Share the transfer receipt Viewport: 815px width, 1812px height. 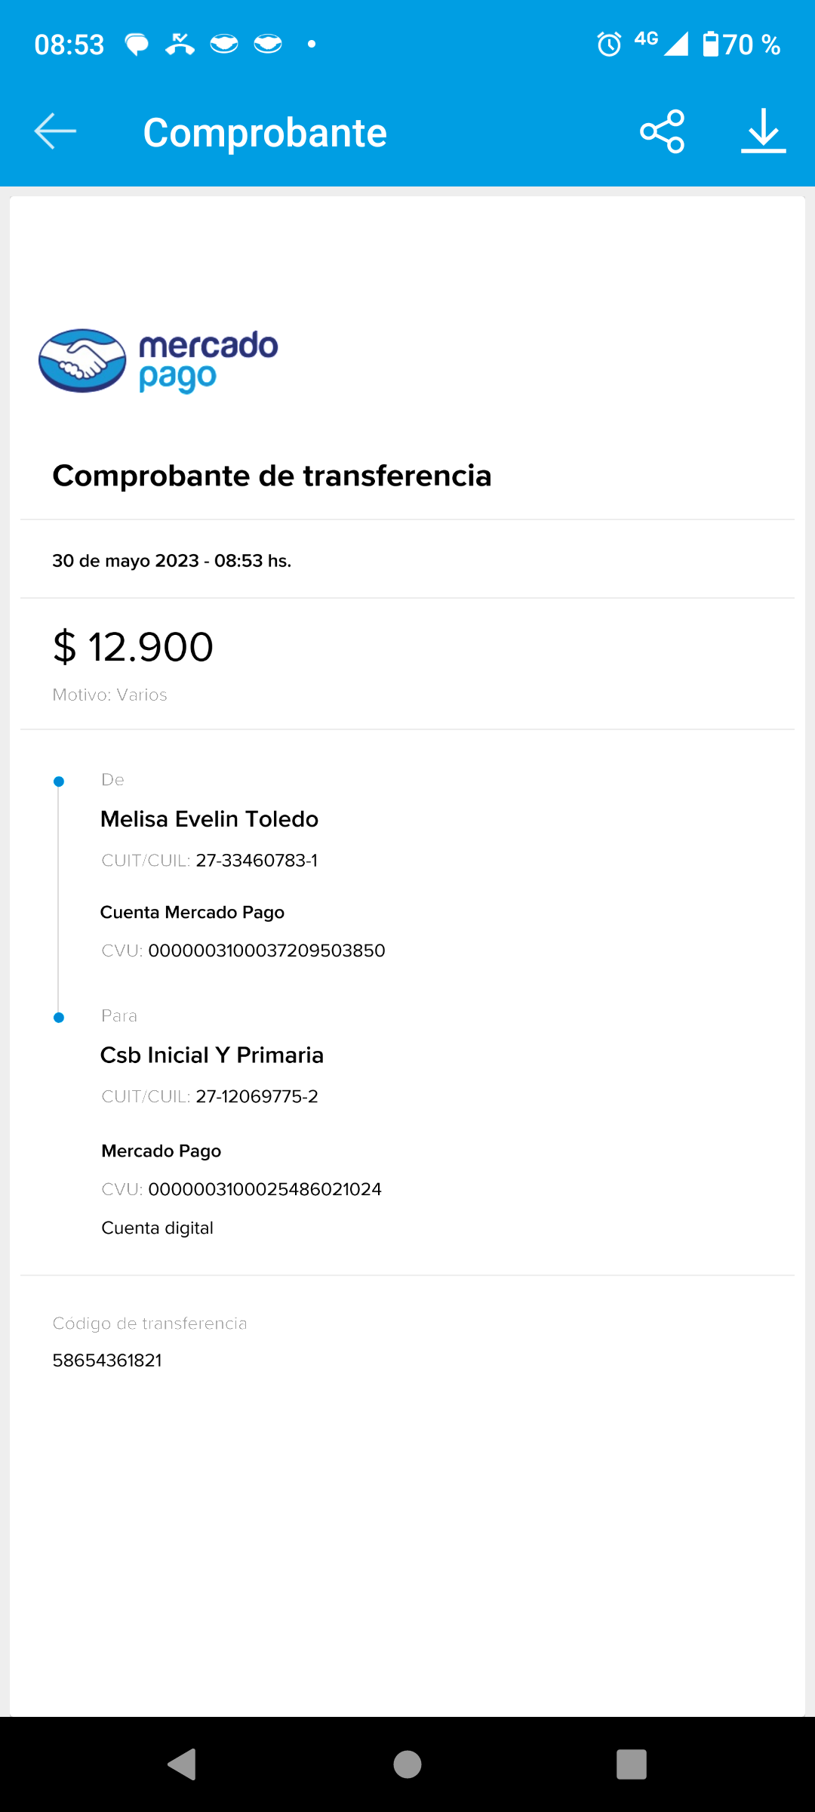click(662, 131)
